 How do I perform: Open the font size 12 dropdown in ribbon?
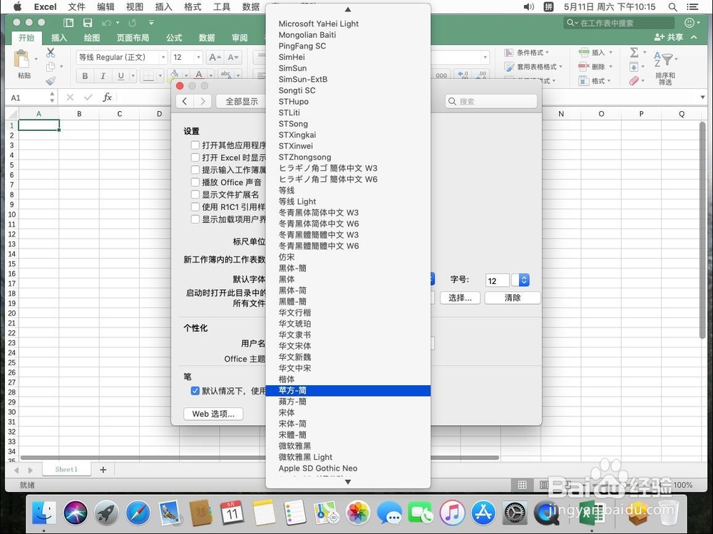click(x=198, y=57)
